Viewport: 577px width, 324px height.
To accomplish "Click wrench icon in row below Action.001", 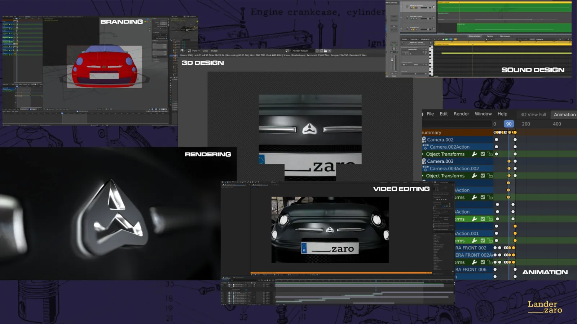I will (x=475, y=240).
